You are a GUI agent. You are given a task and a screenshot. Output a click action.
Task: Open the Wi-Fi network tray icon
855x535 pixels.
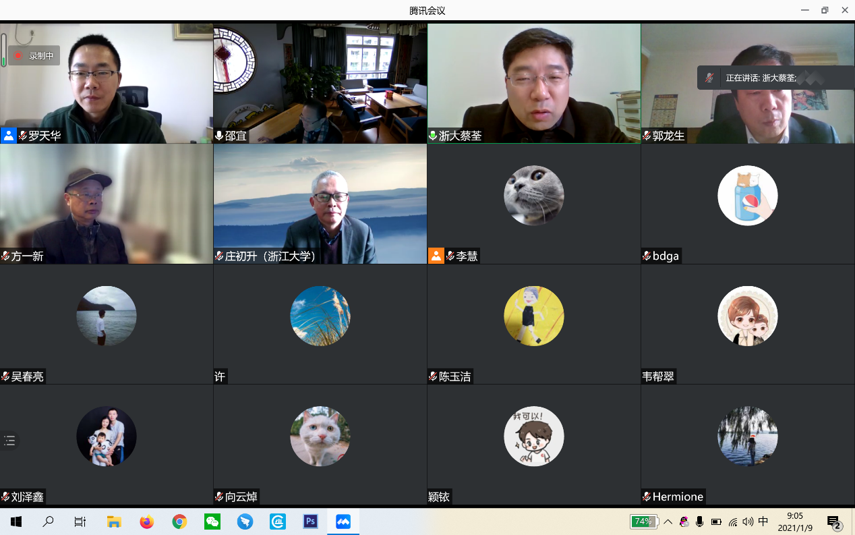pos(733,522)
